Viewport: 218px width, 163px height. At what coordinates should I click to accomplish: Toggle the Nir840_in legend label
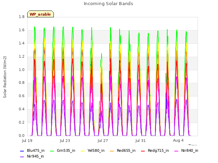pyautogui.click(x=190, y=151)
